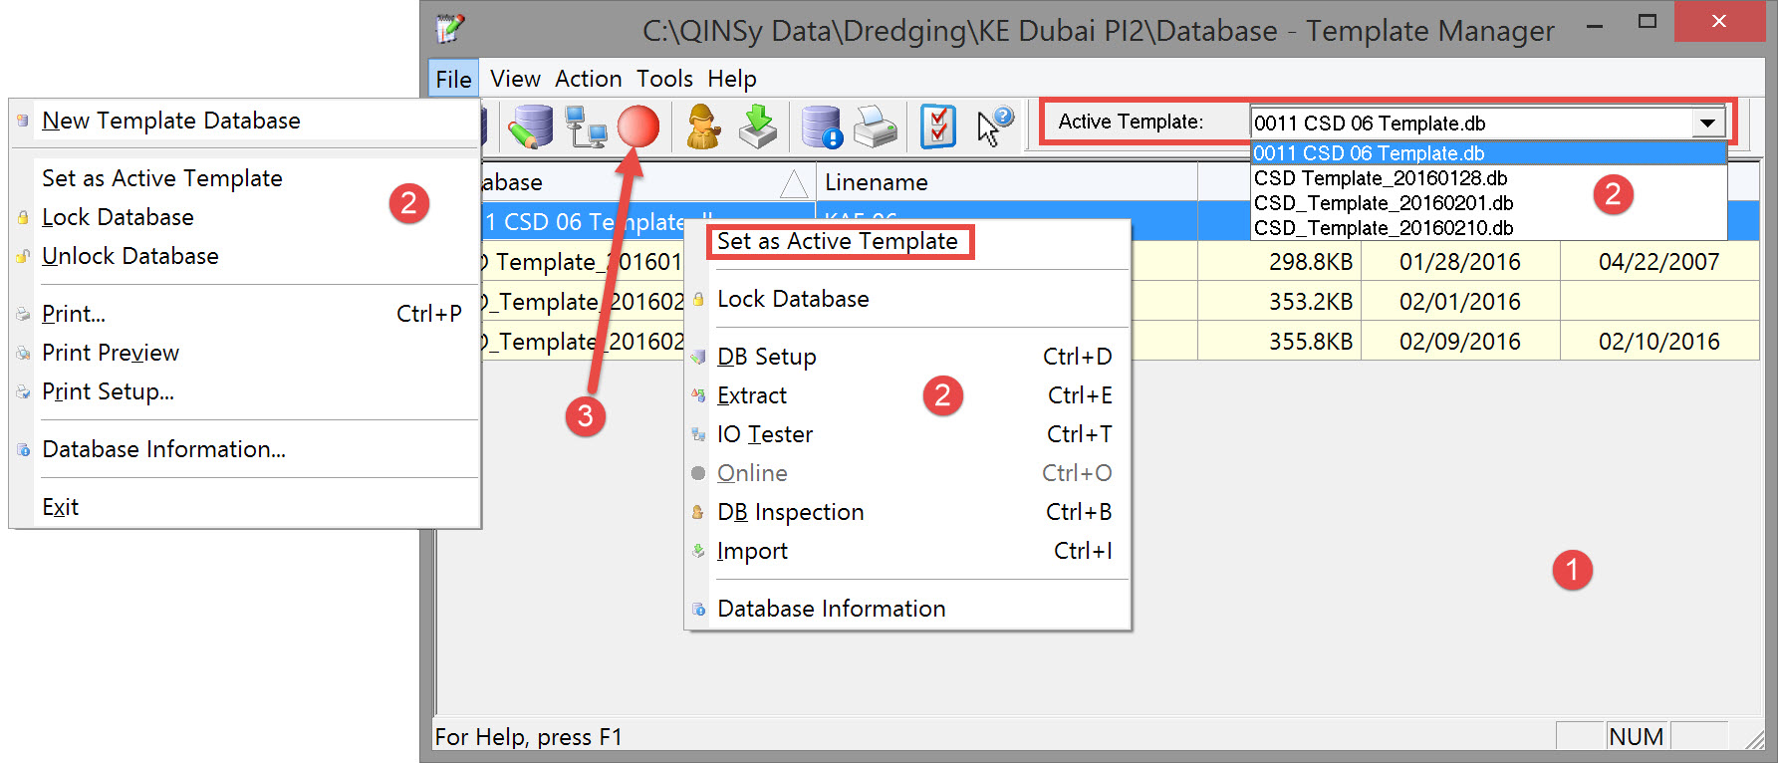This screenshot has width=1778, height=763.
Task: Open the Action menu
Action: [x=588, y=79]
